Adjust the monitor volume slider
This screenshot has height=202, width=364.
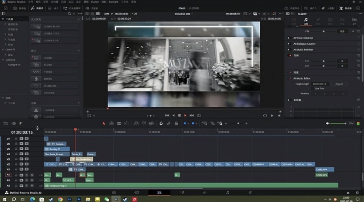pos(338,123)
